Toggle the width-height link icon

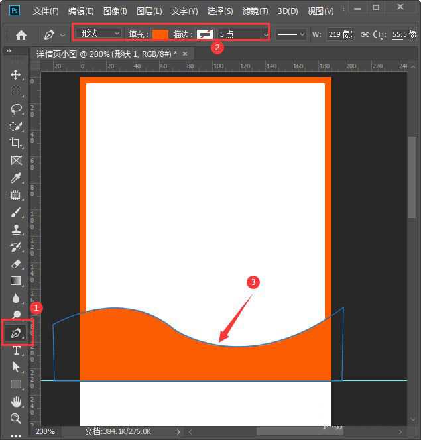pos(365,34)
